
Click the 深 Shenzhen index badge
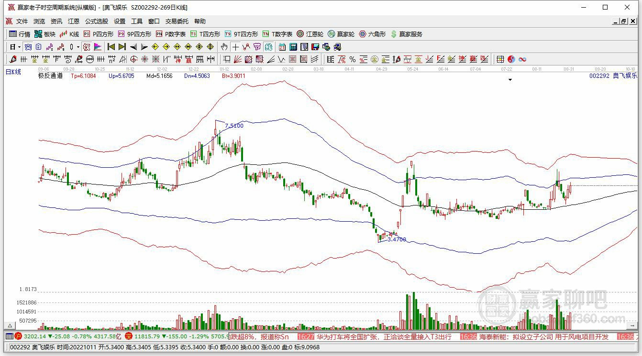129,336
